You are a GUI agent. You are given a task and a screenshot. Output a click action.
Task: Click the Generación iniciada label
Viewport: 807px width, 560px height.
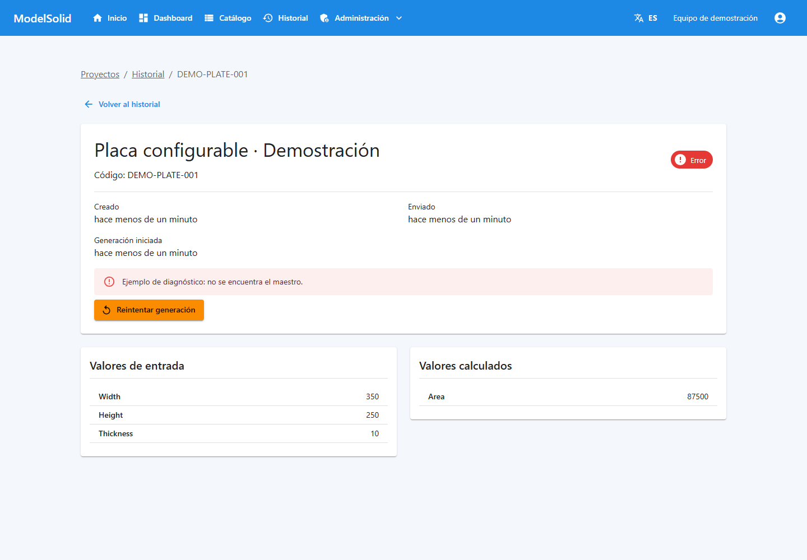click(128, 240)
